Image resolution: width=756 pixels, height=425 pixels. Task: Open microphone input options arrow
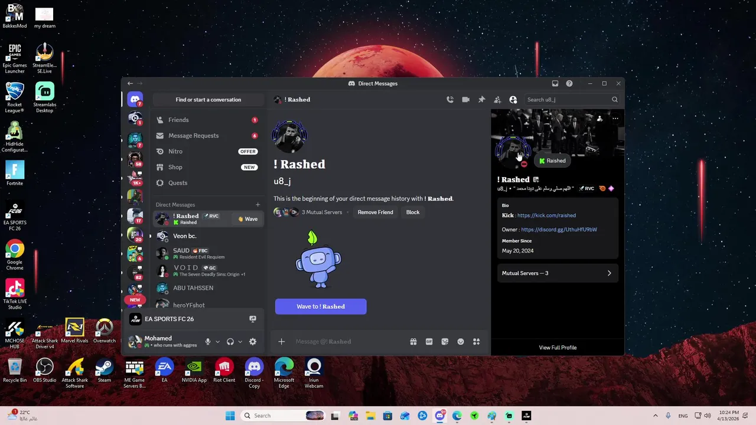coord(217,342)
